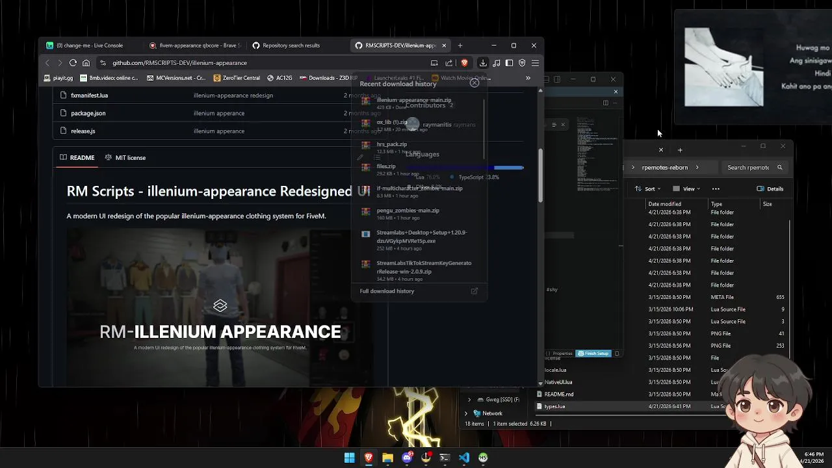Open Brave from the taskbar
Image resolution: width=832 pixels, height=468 pixels.
pos(369,458)
